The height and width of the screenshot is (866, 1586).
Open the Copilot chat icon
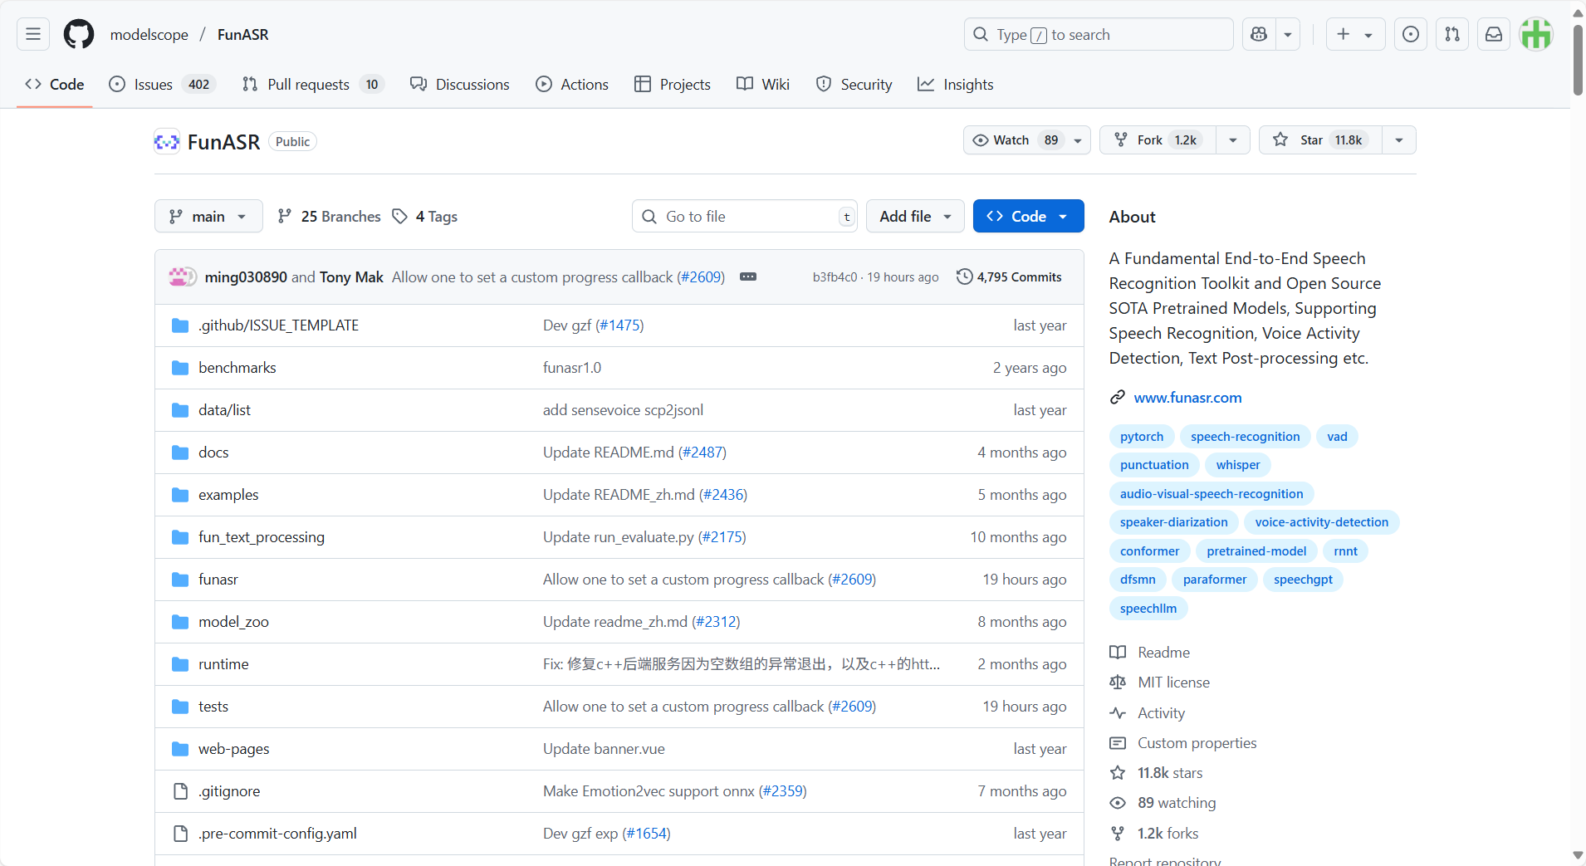point(1259,34)
